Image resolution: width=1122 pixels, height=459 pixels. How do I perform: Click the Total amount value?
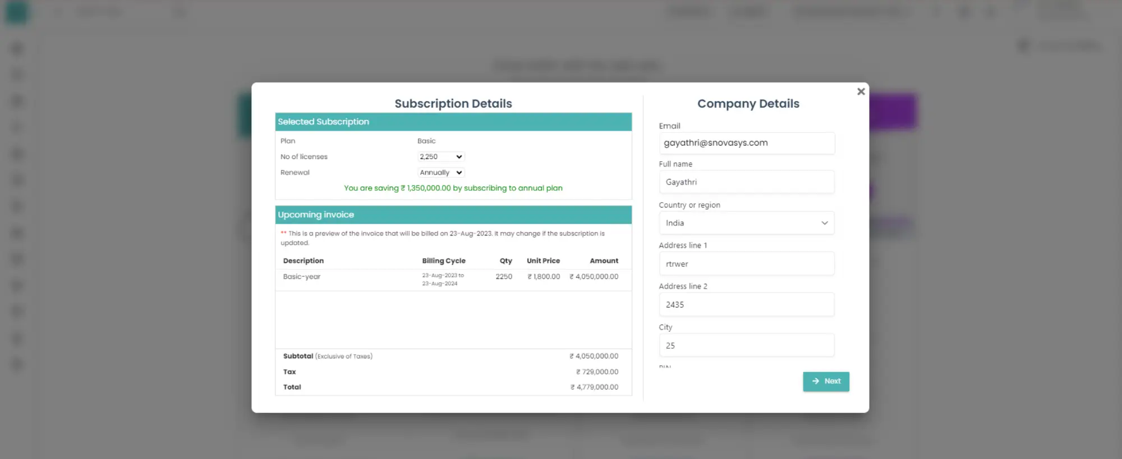(594, 387)
